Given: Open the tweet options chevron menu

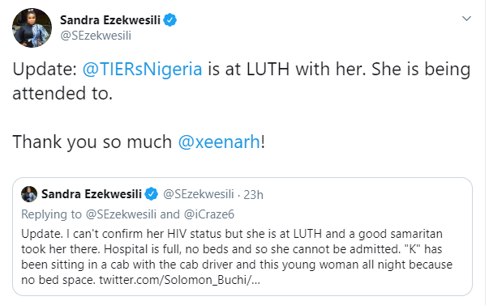Looking at the screenshot, I should pyautogui.click(x=466, y=19).
